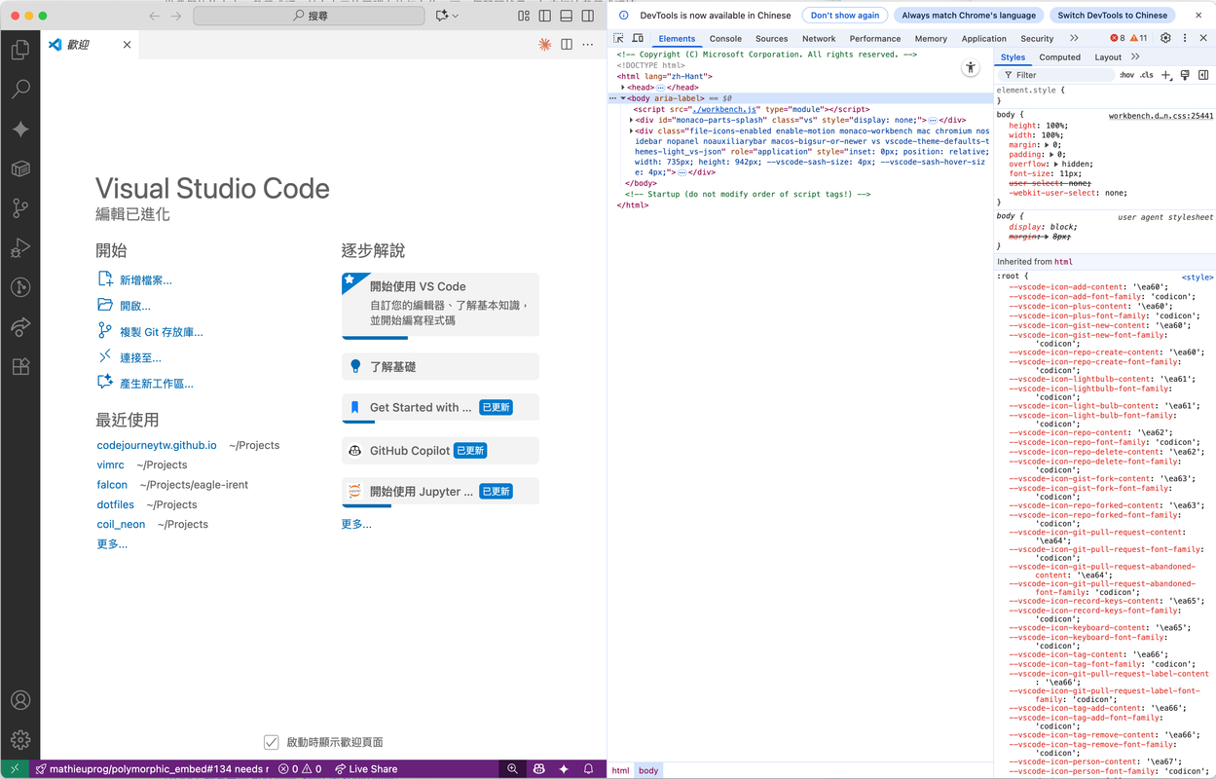
Task: Open DevTools customize menu (three dots)
Action: point(1185,38)
